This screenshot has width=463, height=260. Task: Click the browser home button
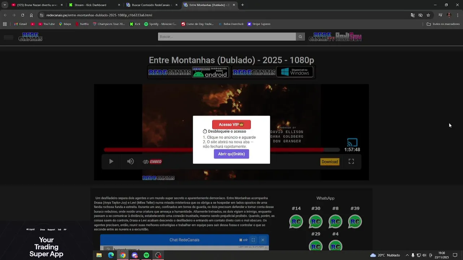click(x=31, y=15)
